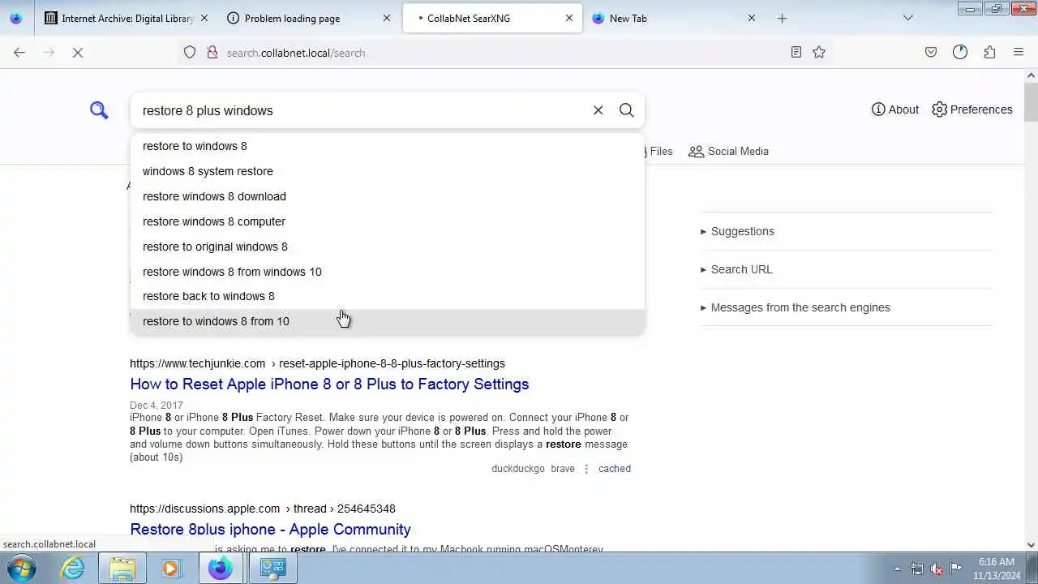Expand the Search URL section
The width and height of the screenshot is (1038, 584).
coord(736,269)
